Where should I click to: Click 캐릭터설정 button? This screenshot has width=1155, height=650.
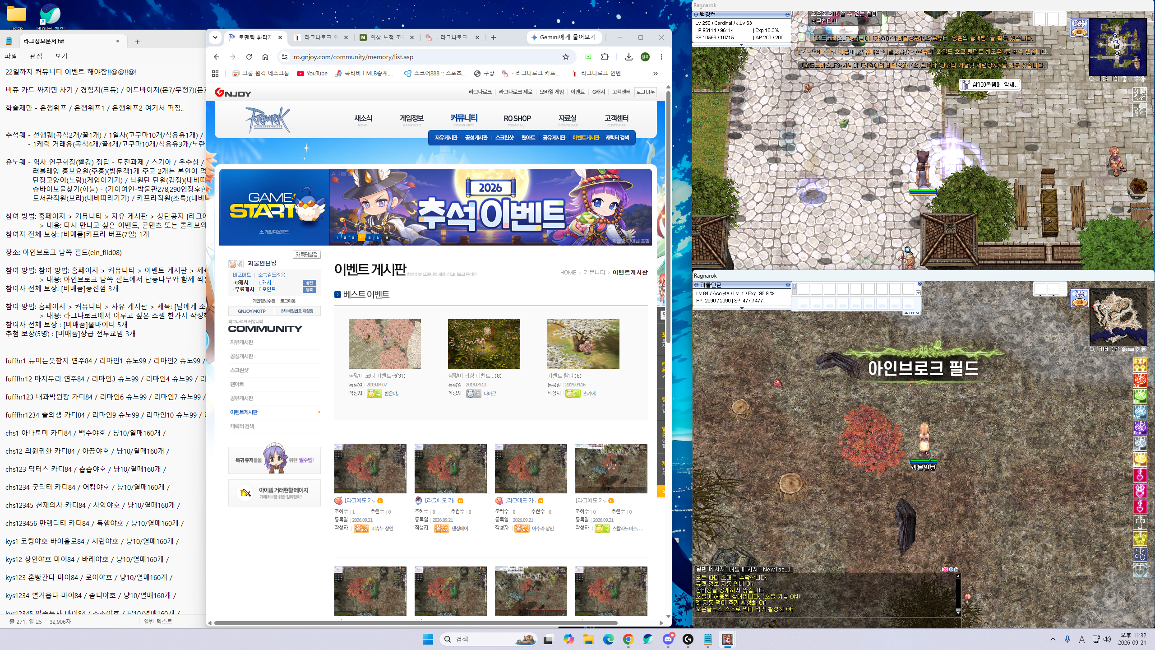coord(307,255)
